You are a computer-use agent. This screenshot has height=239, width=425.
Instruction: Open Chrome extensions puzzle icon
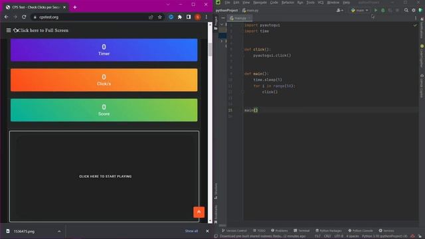[x=180, y=17]
